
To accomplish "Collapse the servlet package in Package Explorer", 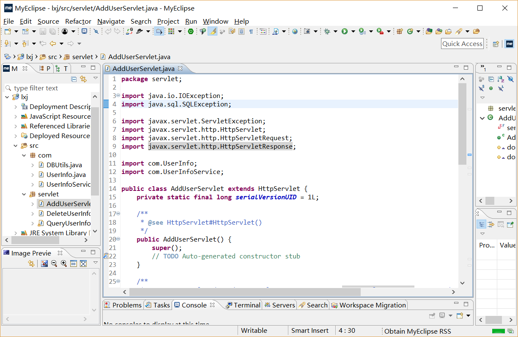I will pos(24,194).
